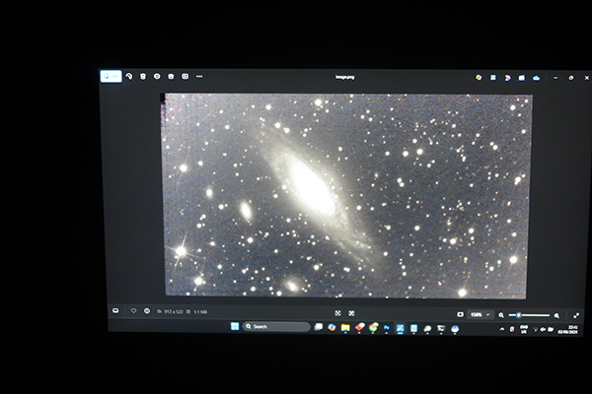This screenshot has height=394, width=592.
Task: Mark the photo as favorite with heart icon
Action: coord(133,311)
